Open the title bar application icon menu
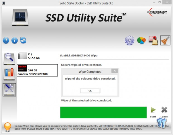This screenshot has height=135, width=173. 4,3
